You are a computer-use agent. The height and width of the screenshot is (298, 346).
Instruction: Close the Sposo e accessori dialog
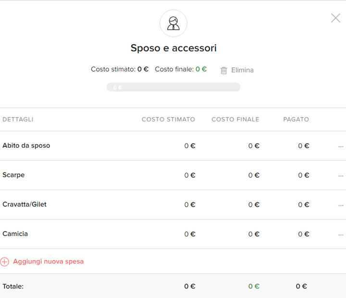click(x=335, y=18)
